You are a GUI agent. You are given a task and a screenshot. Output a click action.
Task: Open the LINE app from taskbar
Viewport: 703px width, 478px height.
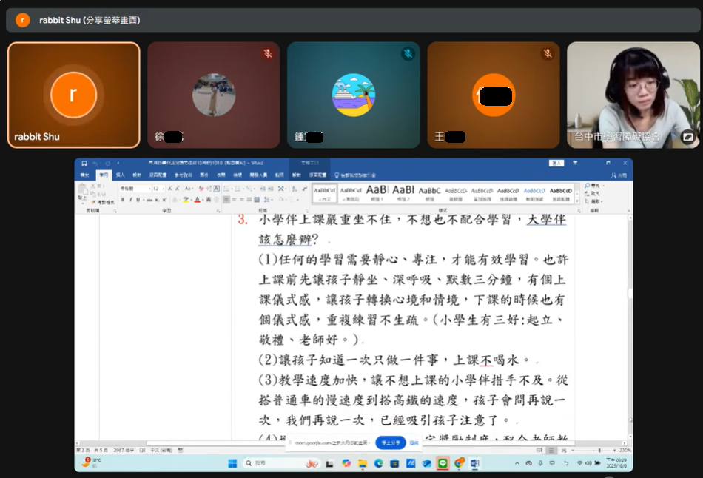tap(443, 463)
